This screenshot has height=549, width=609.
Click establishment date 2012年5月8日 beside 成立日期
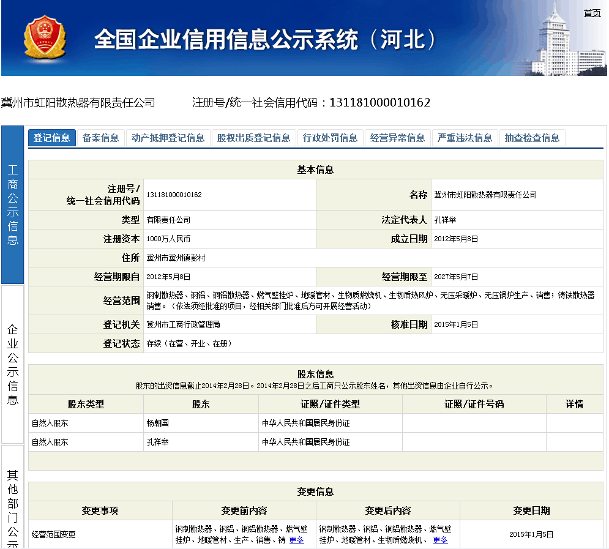456,239
